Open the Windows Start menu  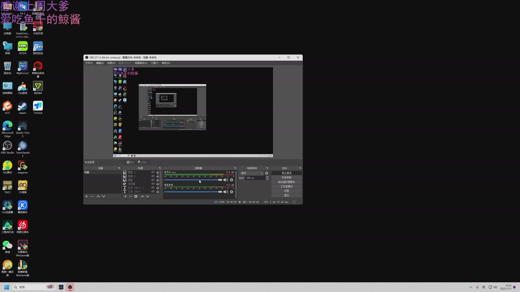tap(6, 287)
